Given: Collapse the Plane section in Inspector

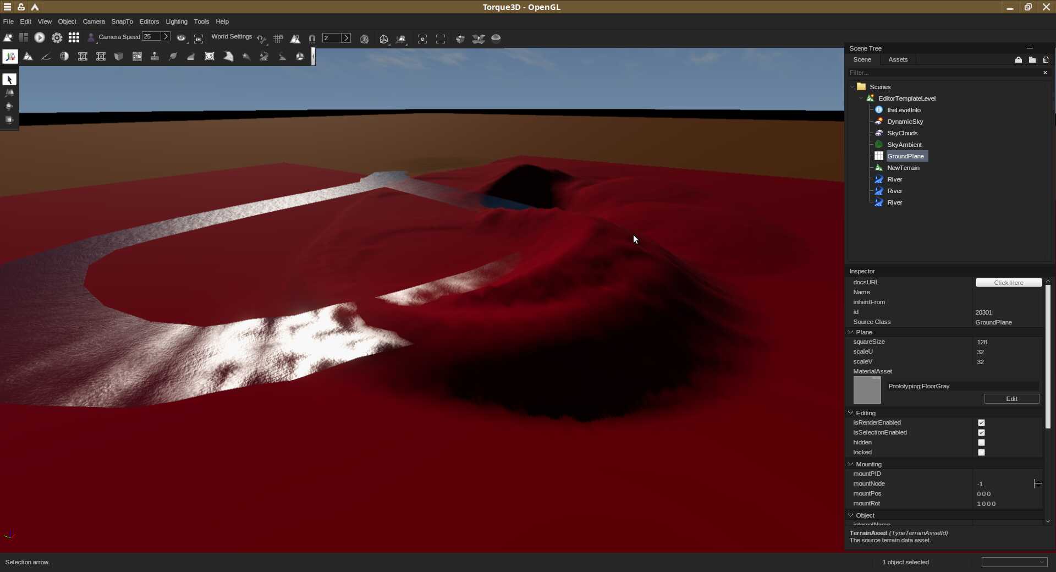Looking at the screenshot, I should (851, 332).
